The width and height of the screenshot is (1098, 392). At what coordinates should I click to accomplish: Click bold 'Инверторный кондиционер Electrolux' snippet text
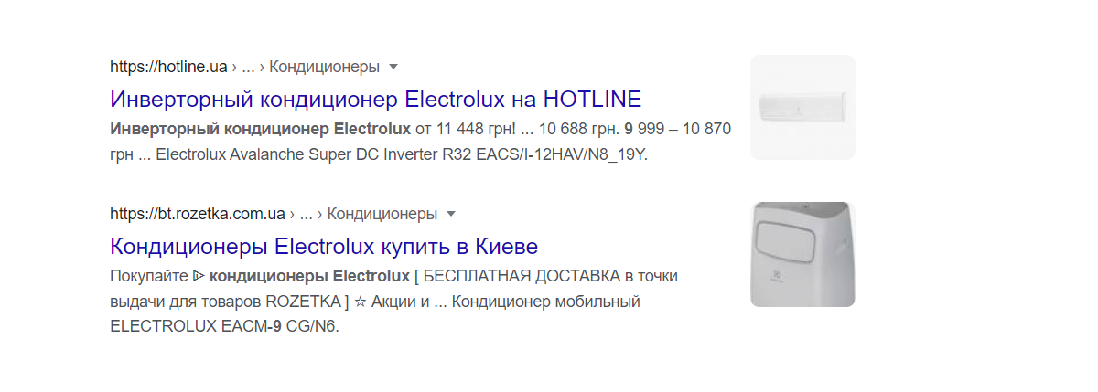pos(261,129)
